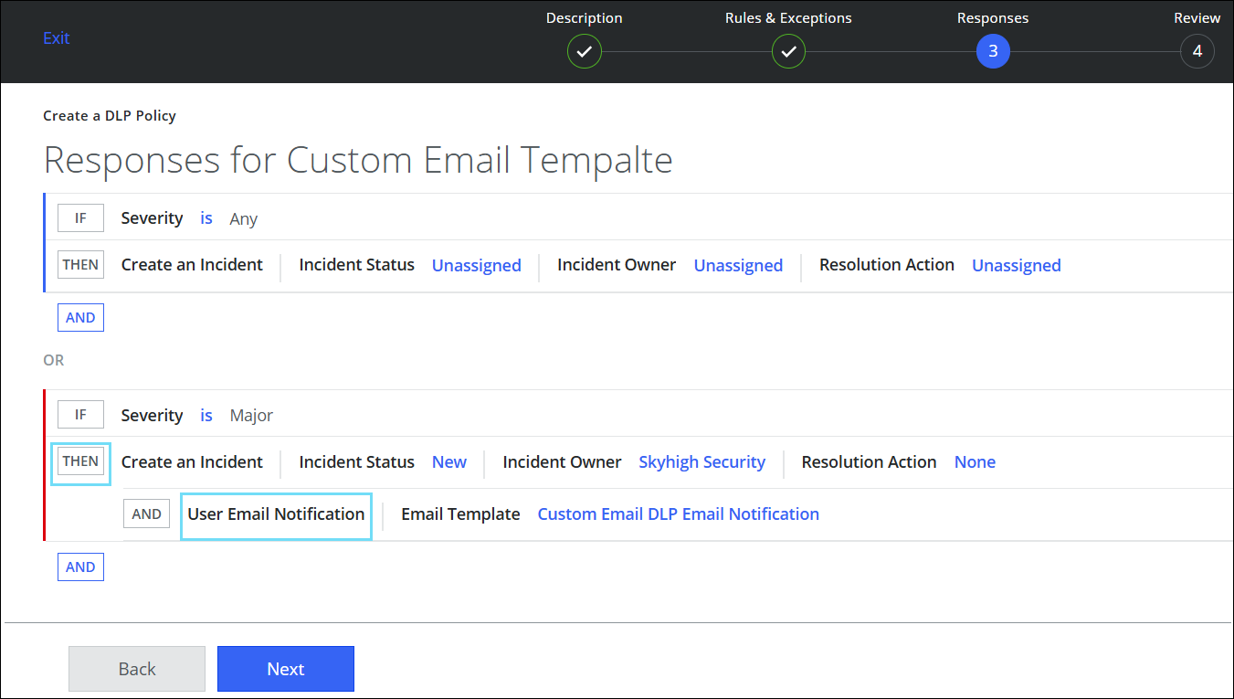
Task: Add AND condition under first rule
Action: tap(80, 318)
